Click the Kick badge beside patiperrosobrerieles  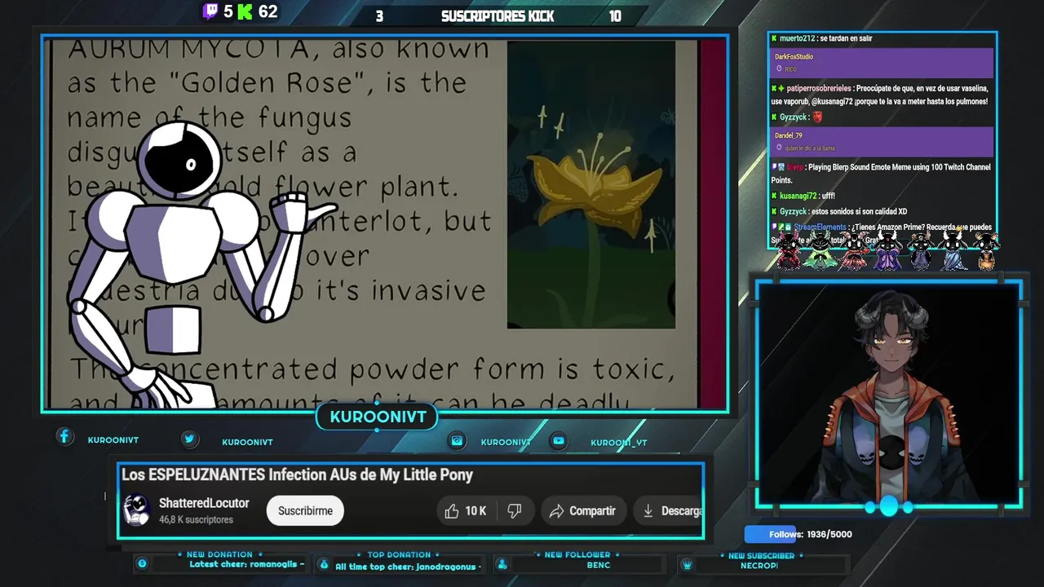coord(774,88)
